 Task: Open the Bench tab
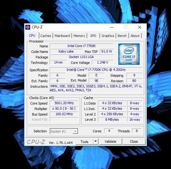(x=122, y=36)
